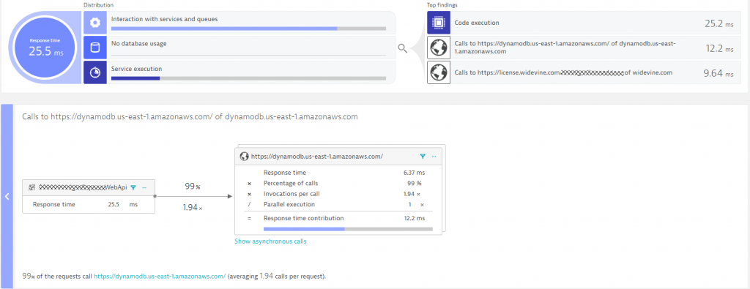Click the magnifier icon between panels
The image size is (750, 289).
click(x=403, y=48)
